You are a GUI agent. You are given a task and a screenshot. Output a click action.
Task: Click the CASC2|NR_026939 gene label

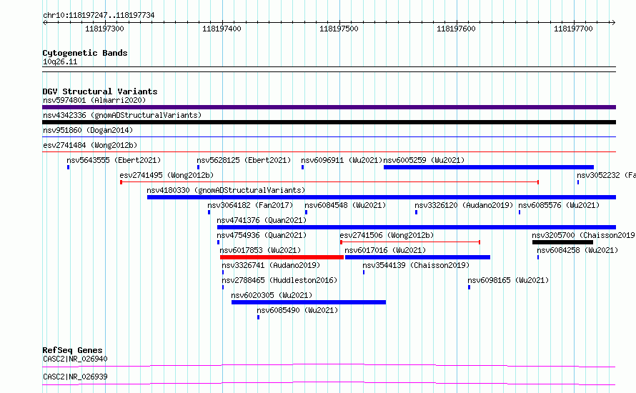(x=75, y=377)
